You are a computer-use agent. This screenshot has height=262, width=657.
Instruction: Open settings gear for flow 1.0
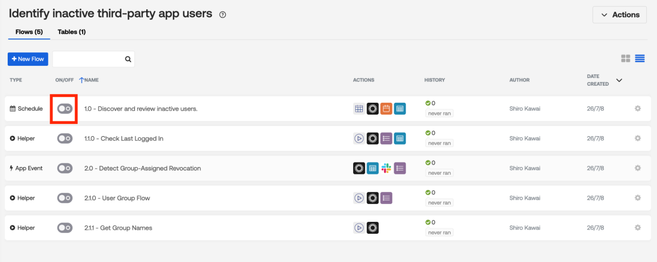point(637,108)
